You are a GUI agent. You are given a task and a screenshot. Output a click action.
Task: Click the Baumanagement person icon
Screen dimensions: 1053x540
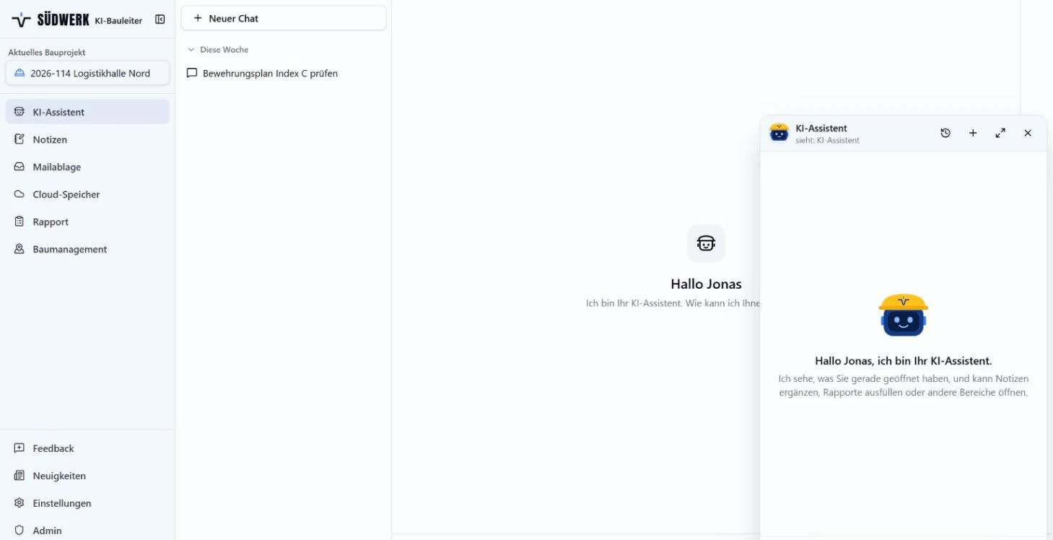[x=19, y=249]
